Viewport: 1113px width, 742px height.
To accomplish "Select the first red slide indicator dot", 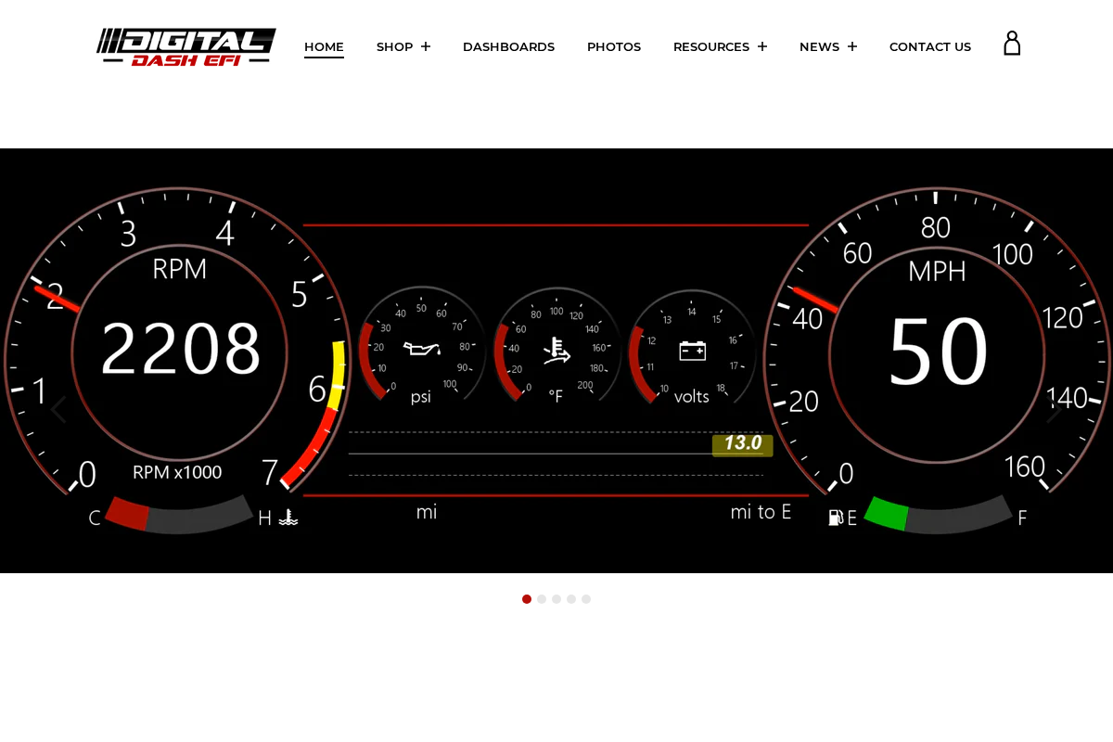I will (527, 599).
